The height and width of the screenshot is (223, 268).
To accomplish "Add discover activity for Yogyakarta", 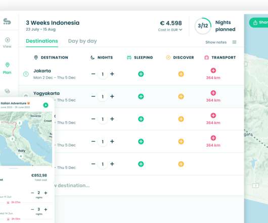I will pyautogui.click(x=181, y=96).
